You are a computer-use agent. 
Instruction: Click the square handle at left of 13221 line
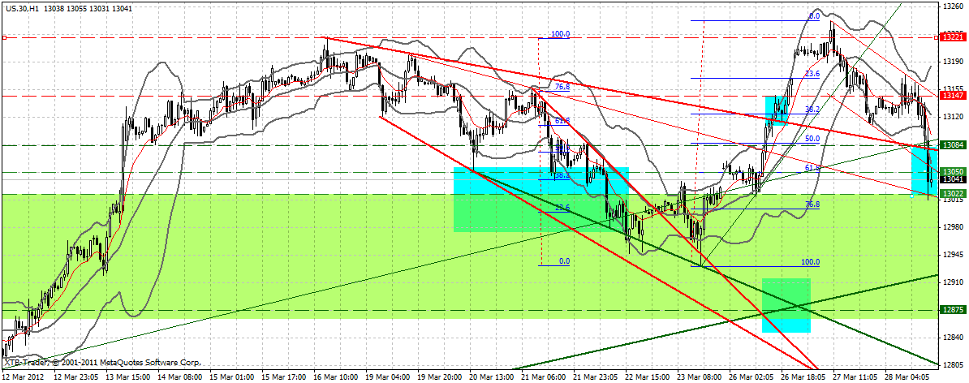click(4, 37)
